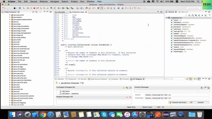Click Smart Insert in status bar

(147, 107)
